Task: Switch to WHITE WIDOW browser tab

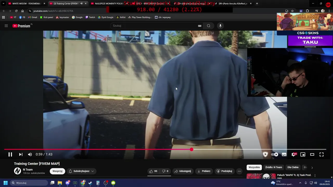Action: point(27,4)
